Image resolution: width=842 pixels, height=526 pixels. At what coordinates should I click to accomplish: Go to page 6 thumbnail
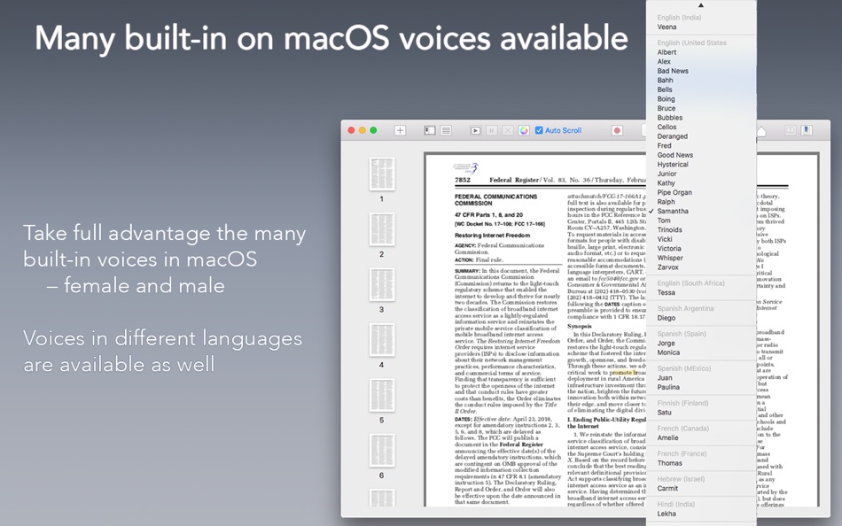point(382,451)
